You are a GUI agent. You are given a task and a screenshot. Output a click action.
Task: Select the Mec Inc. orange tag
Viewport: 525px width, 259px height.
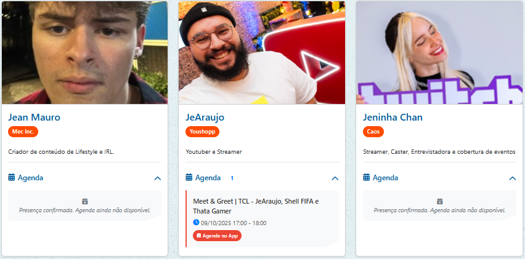(23, 132)
